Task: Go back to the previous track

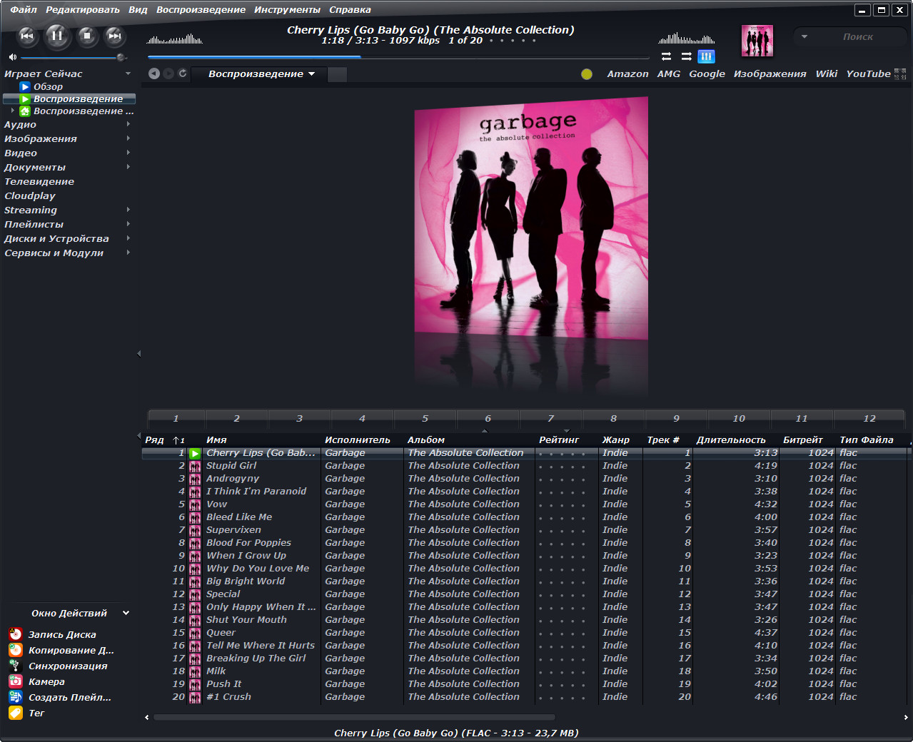Action: 27,36
